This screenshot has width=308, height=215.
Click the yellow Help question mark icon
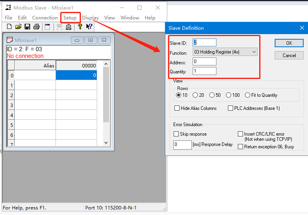[x=80, y=27]
